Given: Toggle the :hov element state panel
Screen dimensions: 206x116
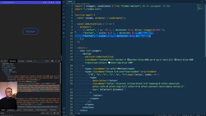Looking at the screenshot, I should click(43, 113).
